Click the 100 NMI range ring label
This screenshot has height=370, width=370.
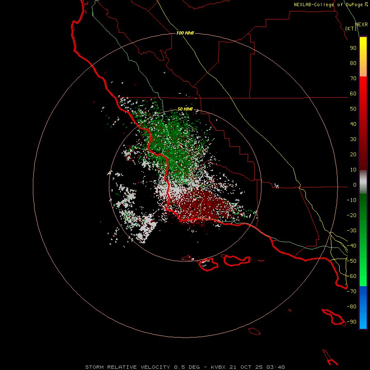185,33
